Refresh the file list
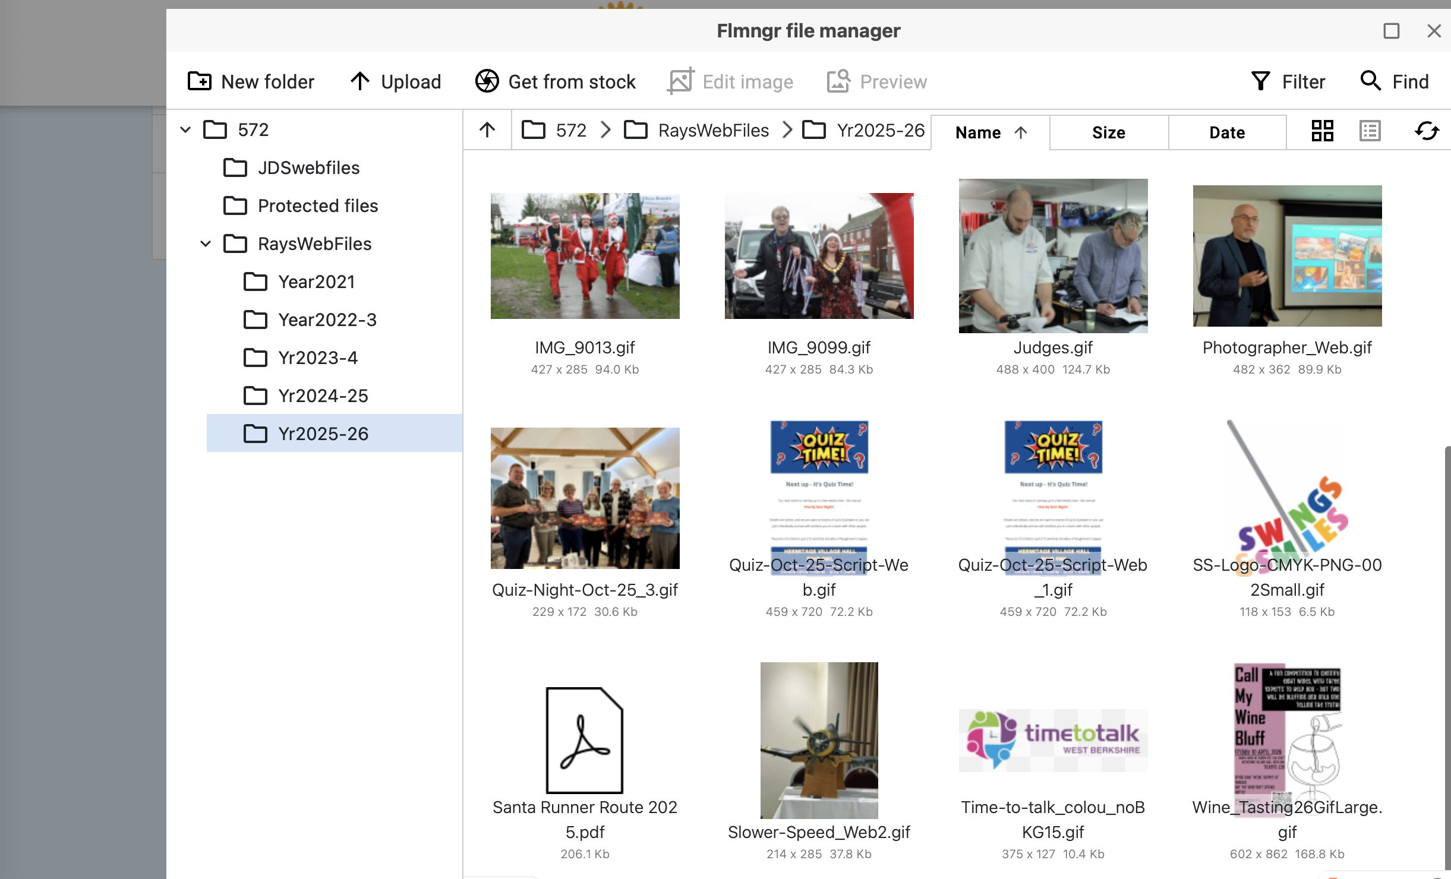 pos(1426,131)
